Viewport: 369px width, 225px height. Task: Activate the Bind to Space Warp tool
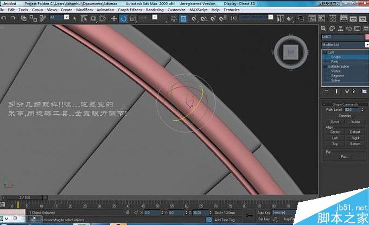[42, 18]
